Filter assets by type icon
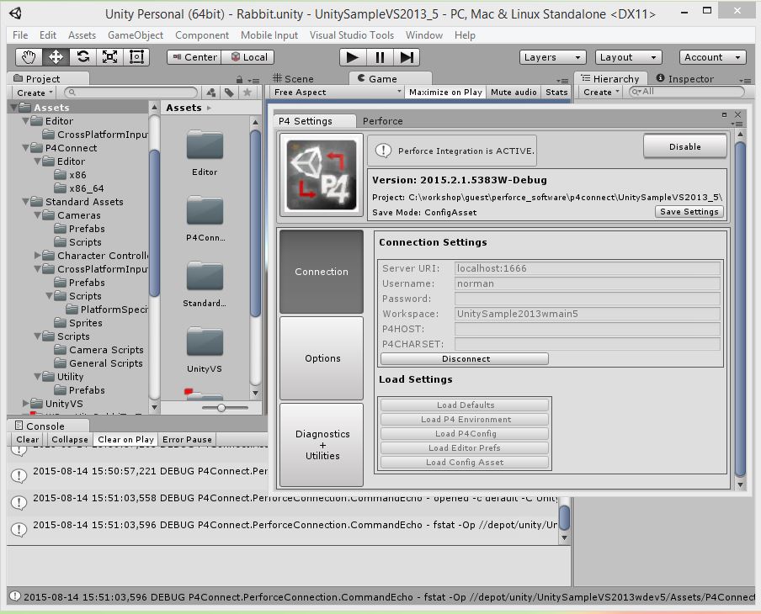This screenshot has height=614, width=761. point(211,93)
